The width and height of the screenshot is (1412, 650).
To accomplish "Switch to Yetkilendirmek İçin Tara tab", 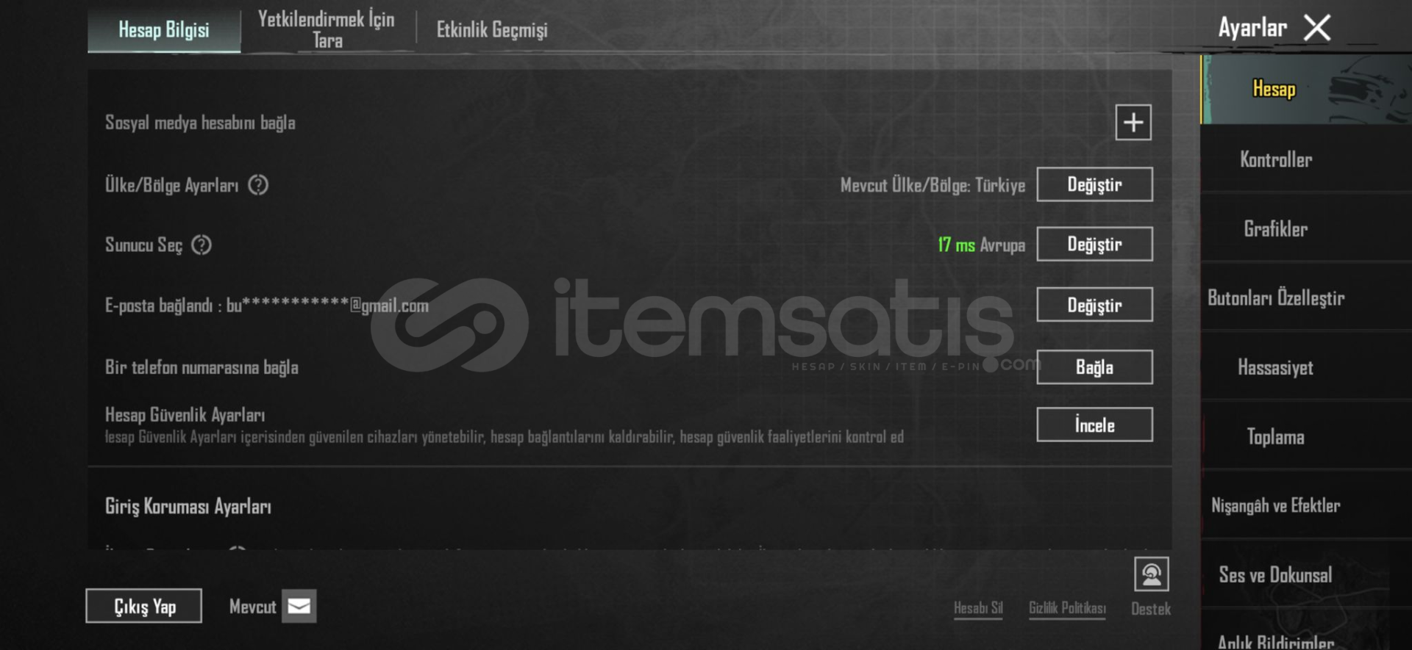I will click(327, 29).
